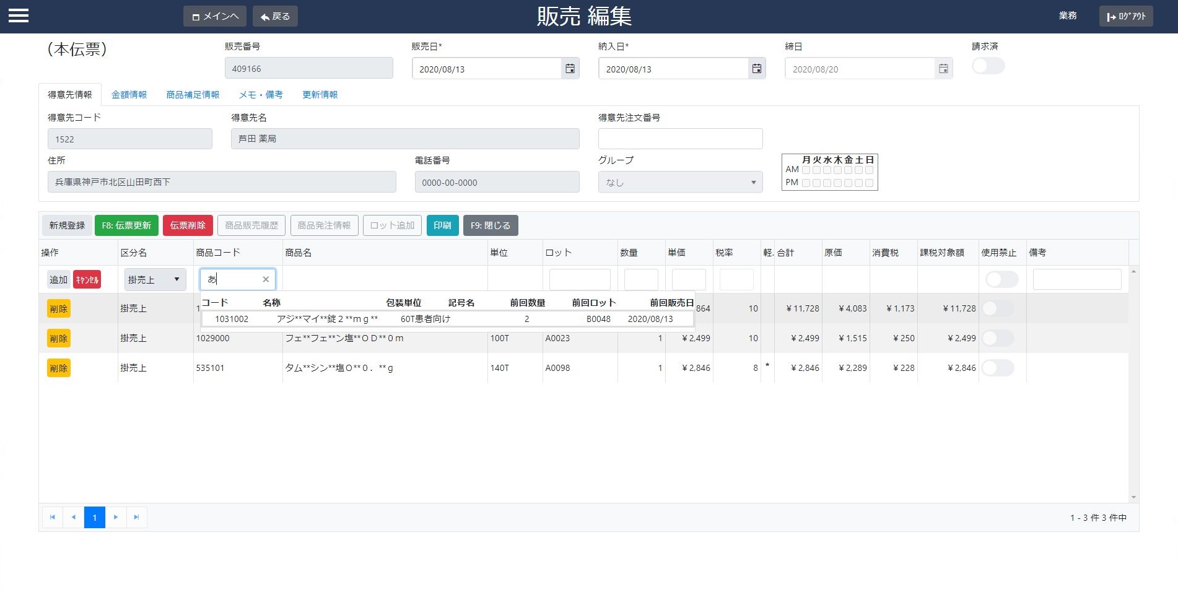The height and width of the screenshot is (592, 1178).
Task: Click scrollbar down arrow of grid
Action: [1133, 497]
